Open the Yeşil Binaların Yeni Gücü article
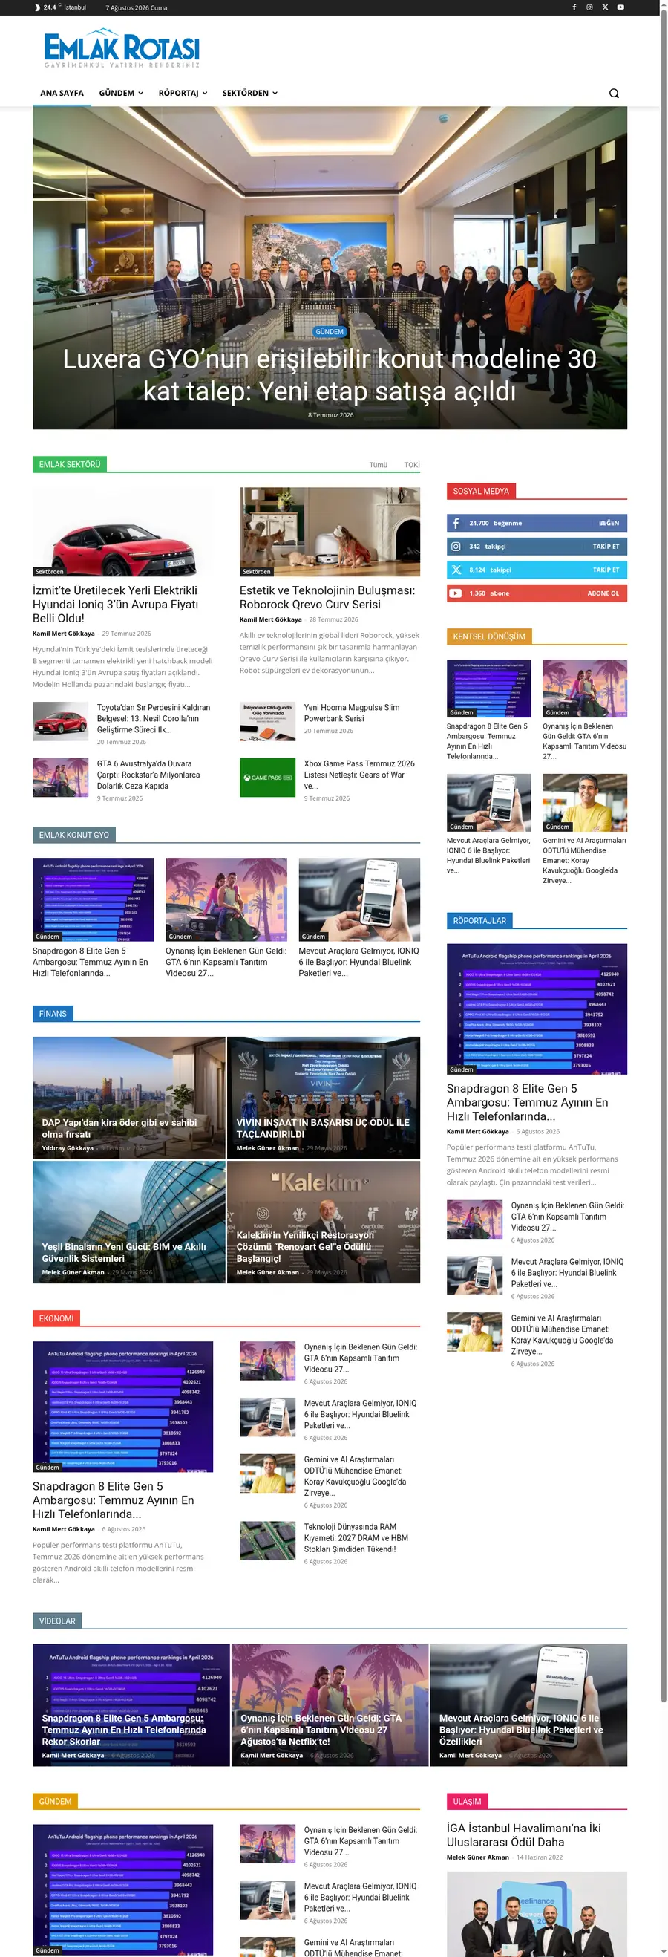The height and width of the screenshot is (1957, 668). coord(124,1253)
